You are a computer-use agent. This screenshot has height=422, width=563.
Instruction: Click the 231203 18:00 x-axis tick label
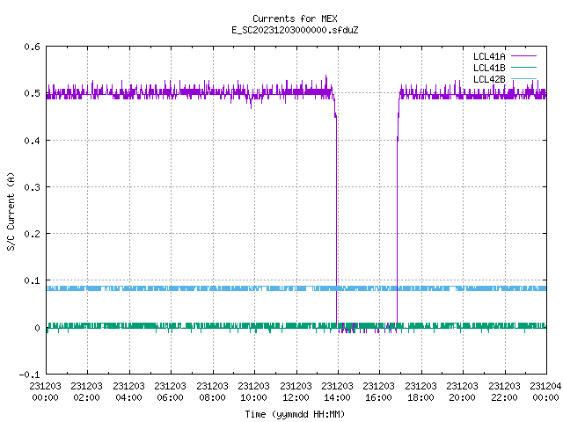(x=420, y=392)
